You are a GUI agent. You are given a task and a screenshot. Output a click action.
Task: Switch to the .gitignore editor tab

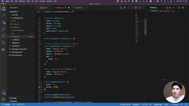coord(43,8)
